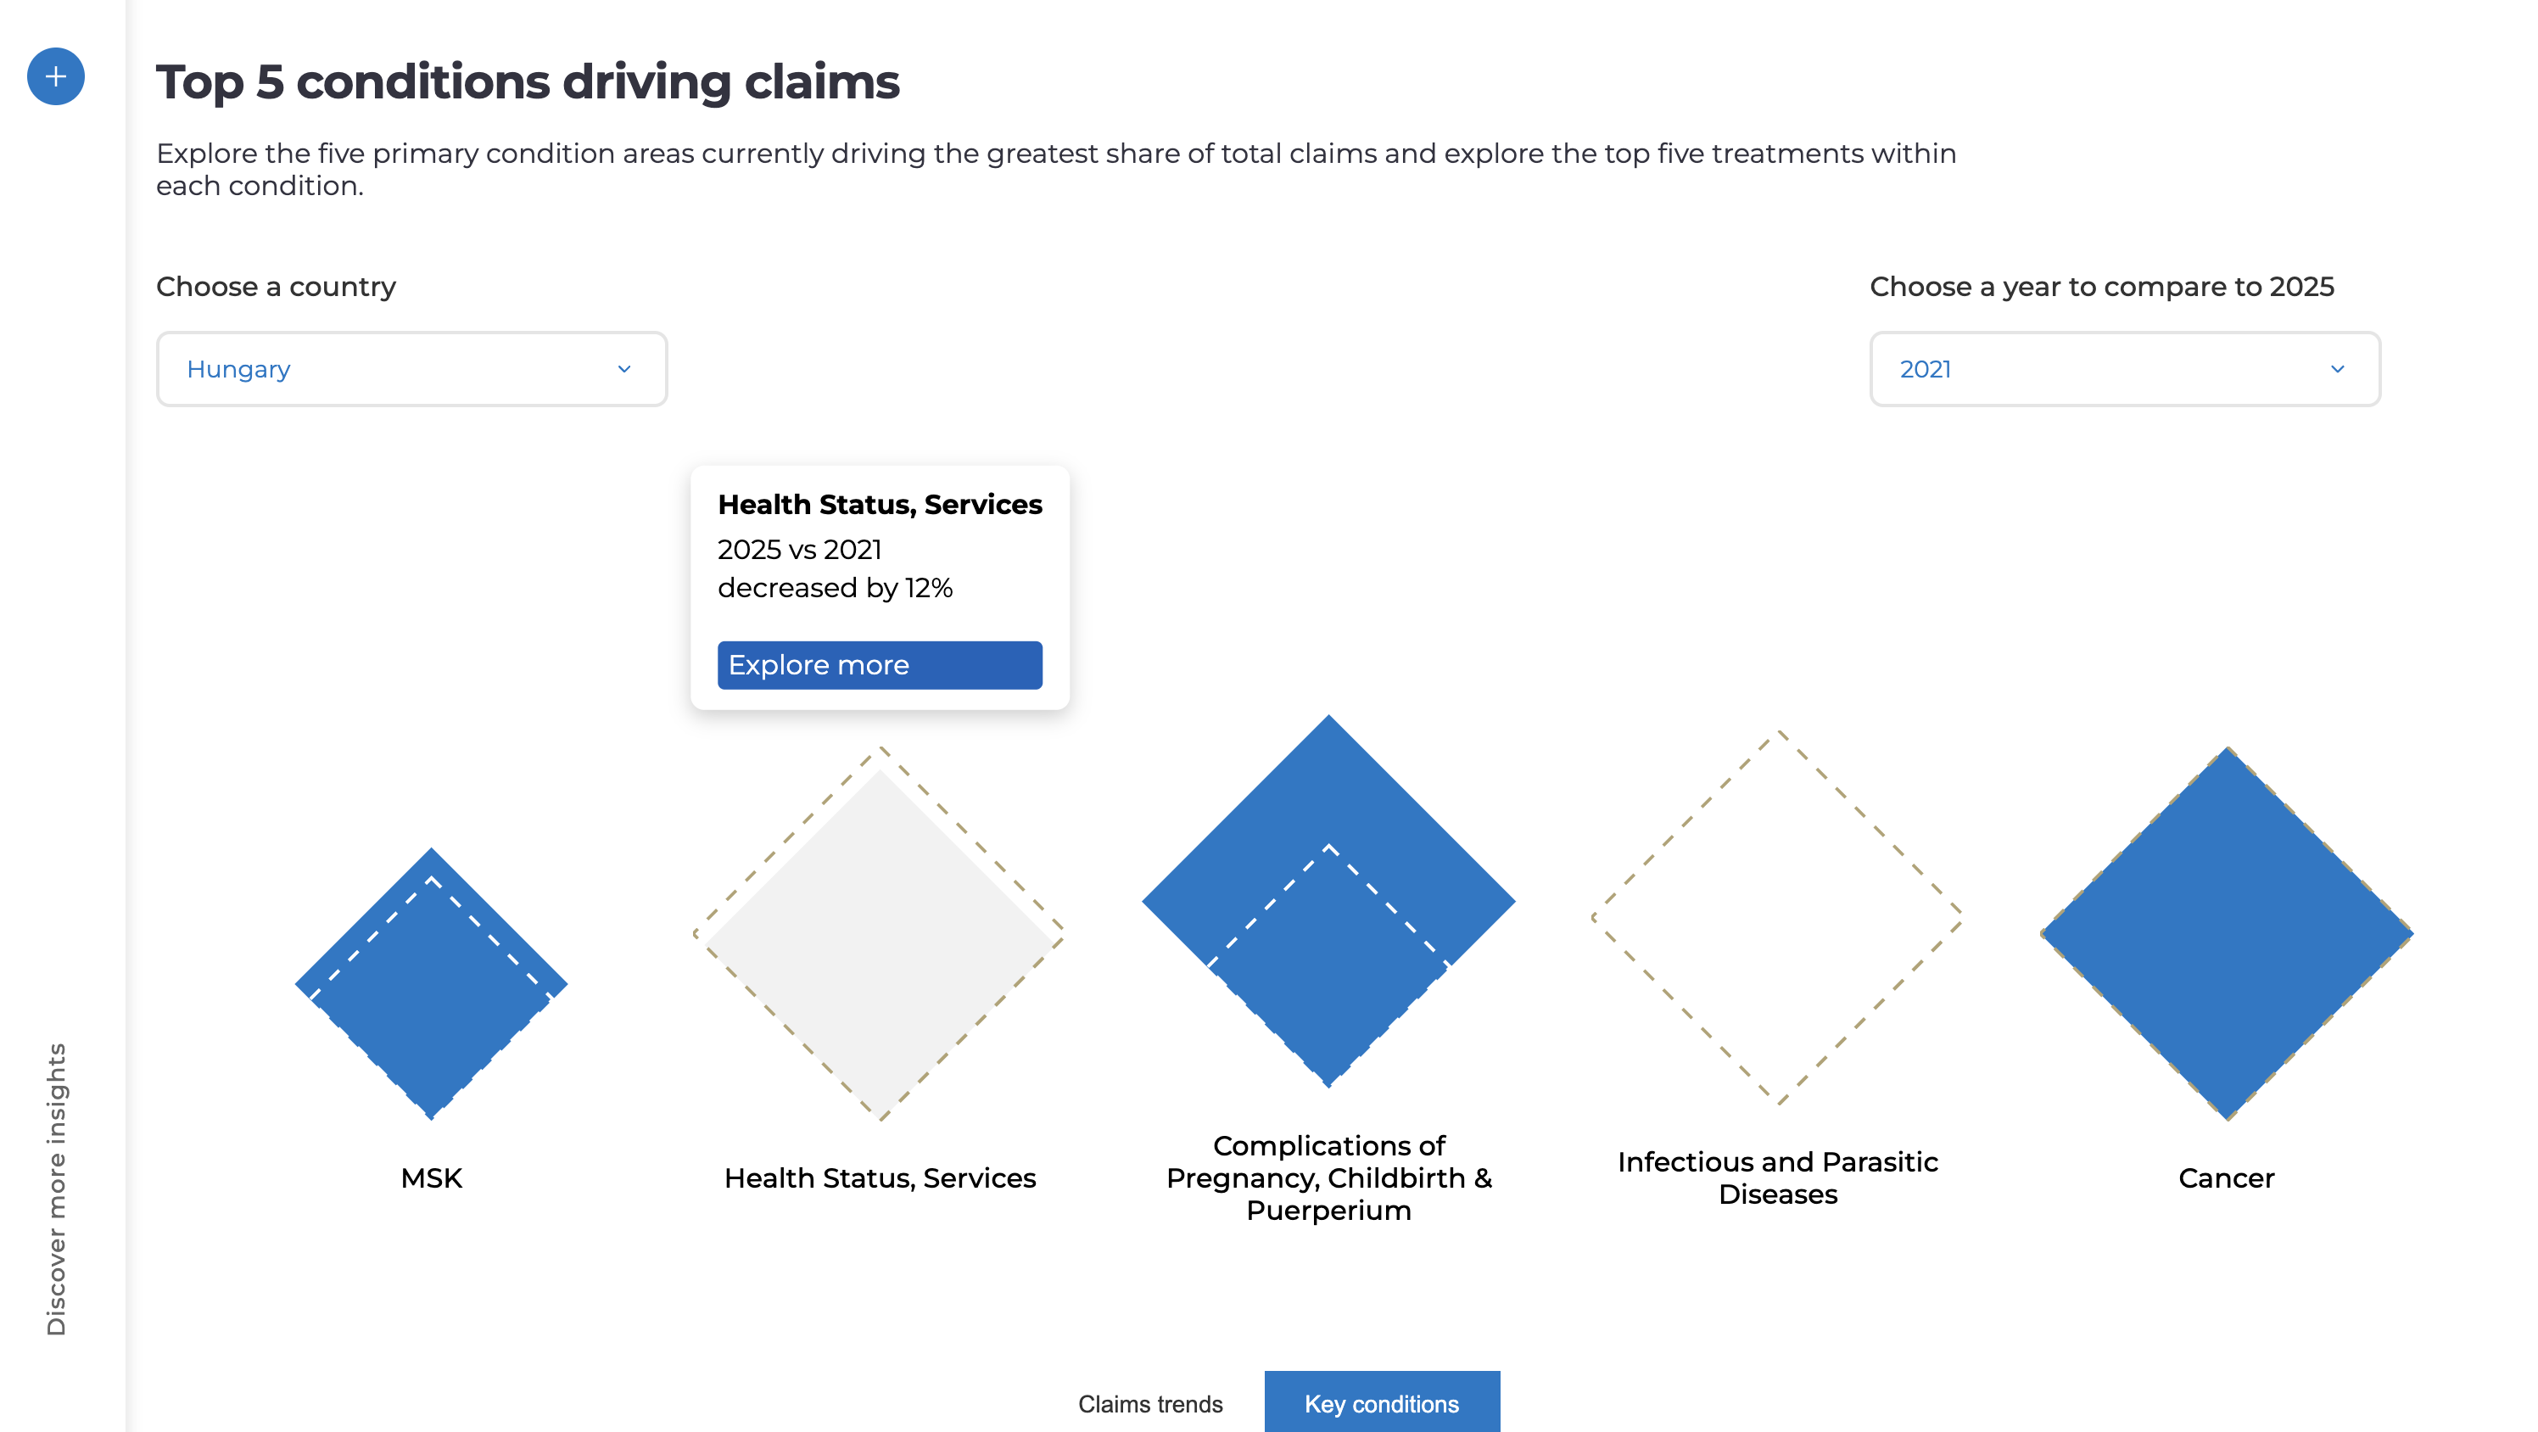This screenshot has width=2538, height=1432.
Task: Click the Complications of Pregnancy label
Action: [x=1328, y=1177]
